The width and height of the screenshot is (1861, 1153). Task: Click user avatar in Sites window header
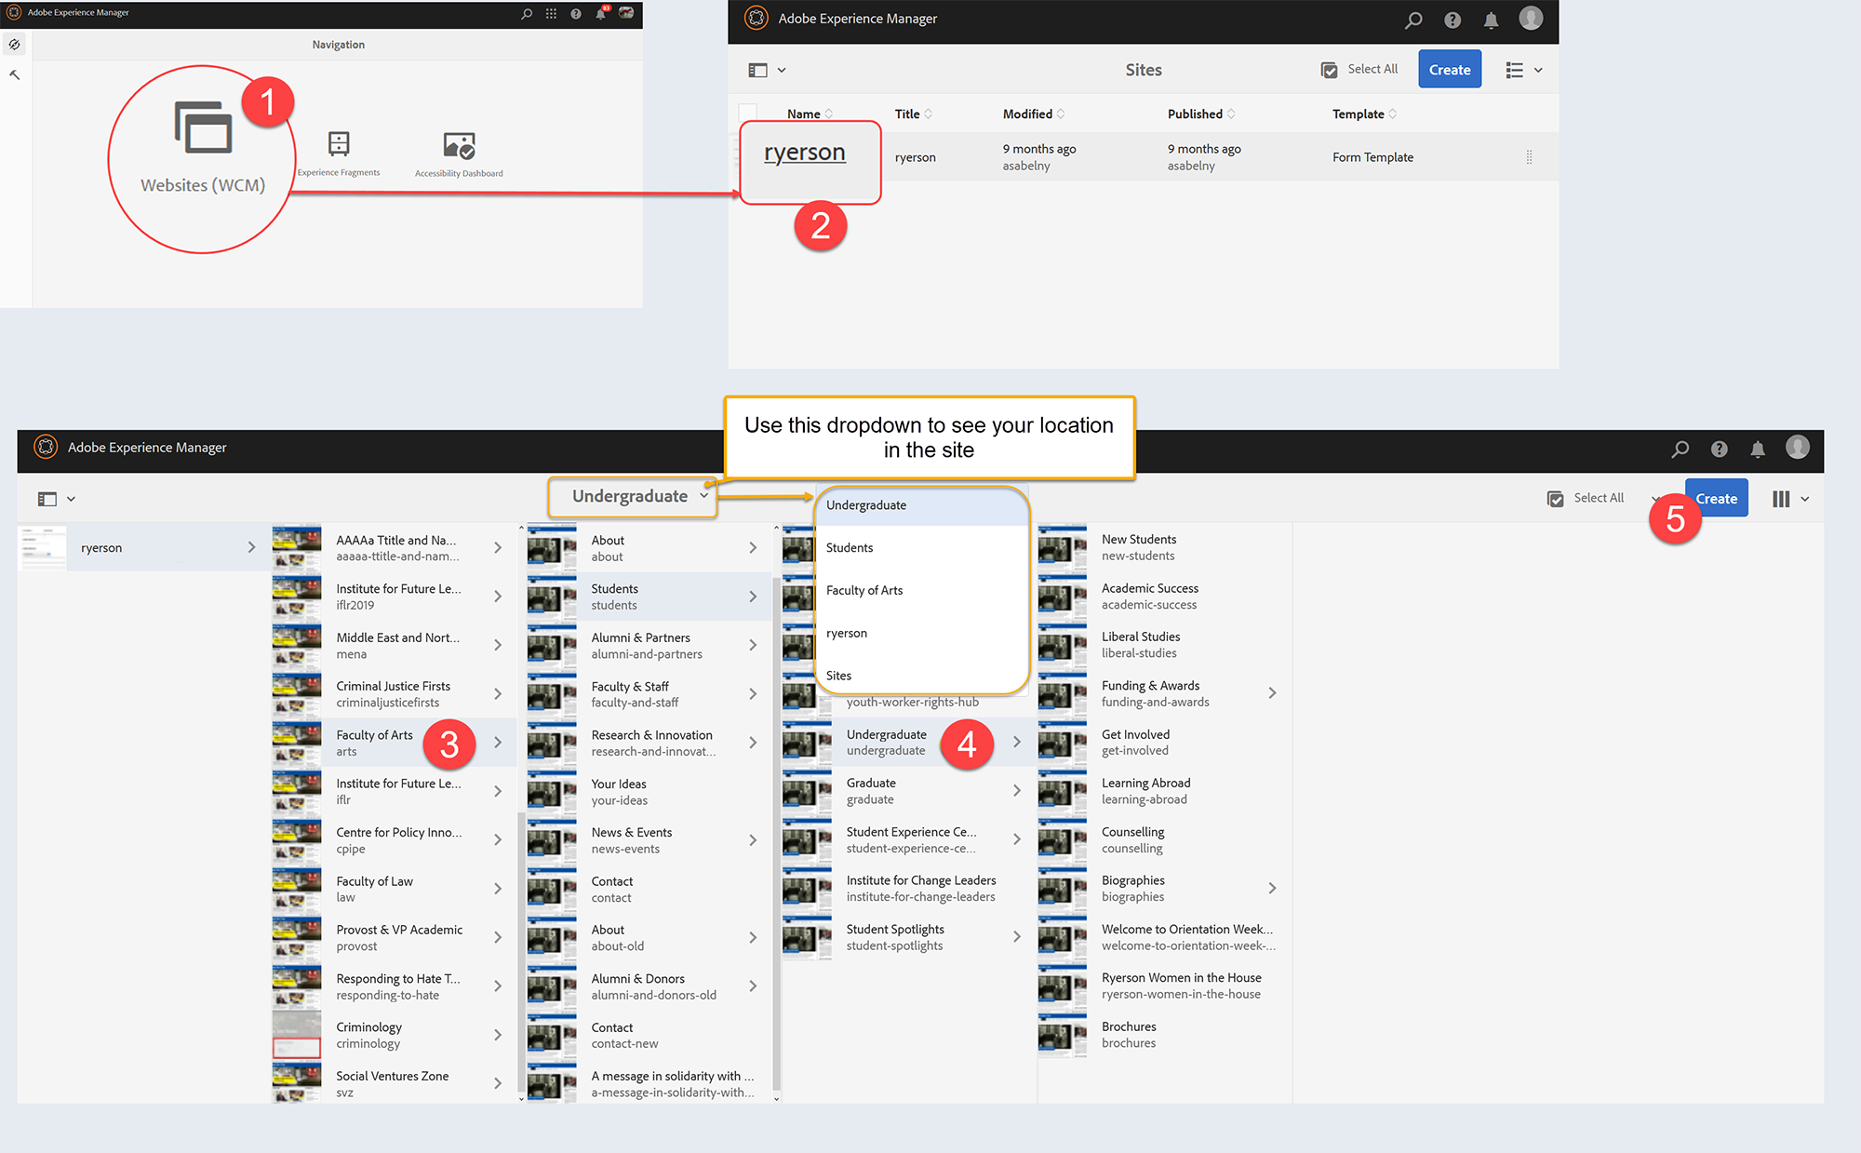(1531, 19)
